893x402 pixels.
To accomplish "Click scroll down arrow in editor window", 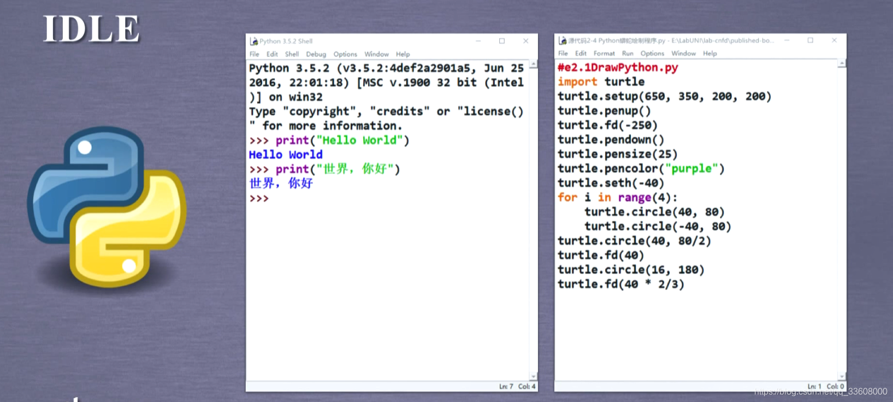I will point(842,376).
